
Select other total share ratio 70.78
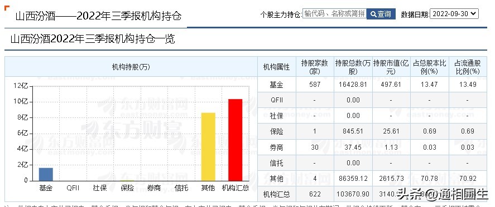point(429,179)
